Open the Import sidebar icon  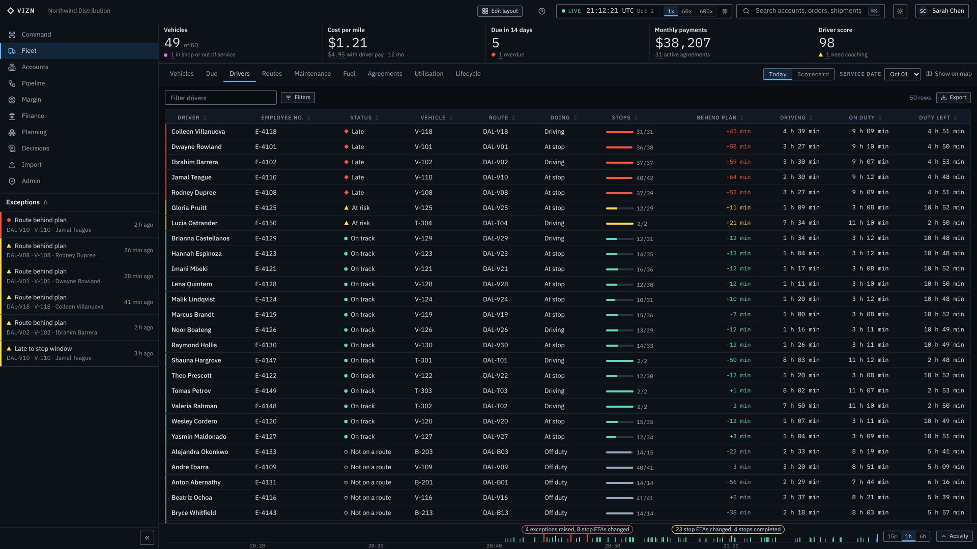pos(12,165)
